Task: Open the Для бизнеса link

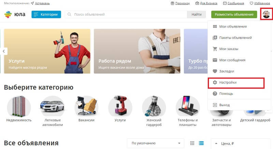Action: (209, 3)
